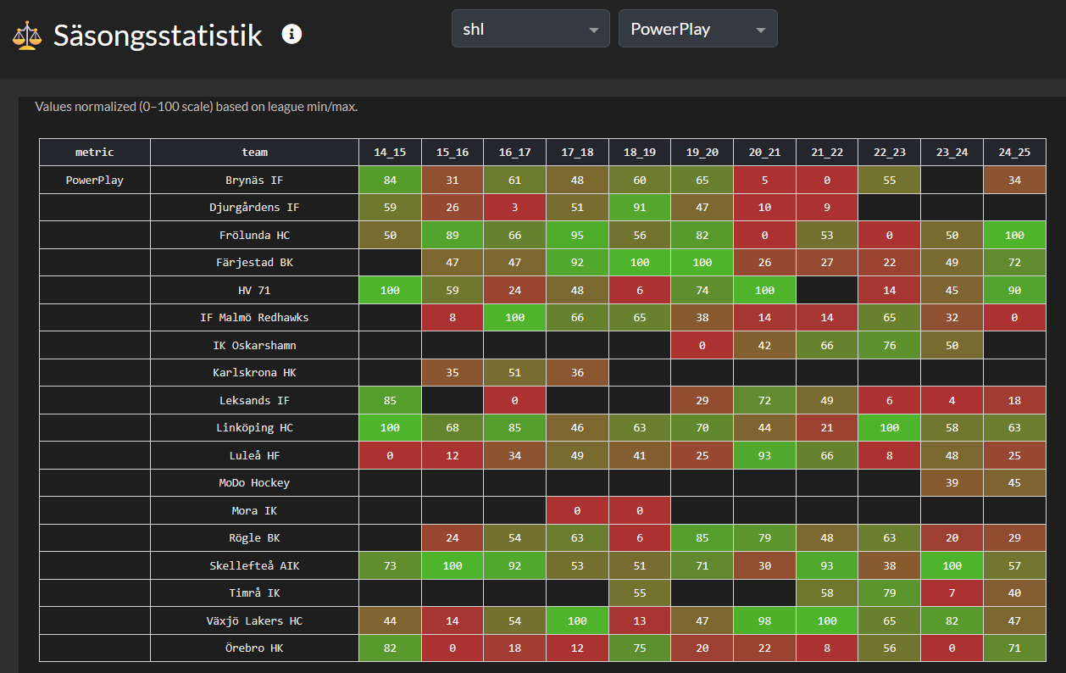
Task: Click Örebro HK's 24_25 value 71
Action: 1014,648
